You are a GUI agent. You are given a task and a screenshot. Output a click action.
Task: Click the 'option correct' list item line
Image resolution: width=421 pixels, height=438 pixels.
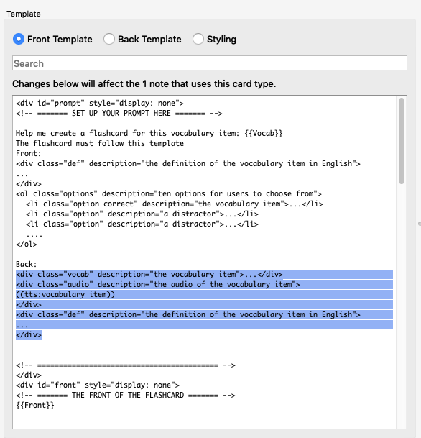pyautogui.click(x=175, y=204)
